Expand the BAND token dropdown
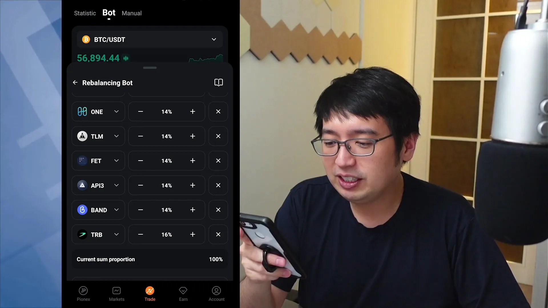548x308 pixels. 116,210
